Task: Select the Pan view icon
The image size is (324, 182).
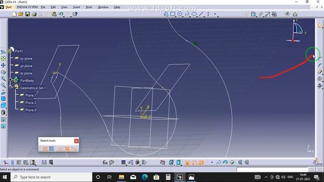Action: 3,65
